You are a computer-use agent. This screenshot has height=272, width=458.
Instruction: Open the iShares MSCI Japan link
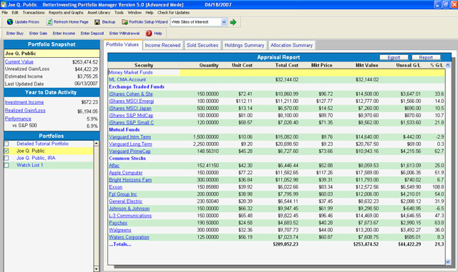(x=130, y=109)
